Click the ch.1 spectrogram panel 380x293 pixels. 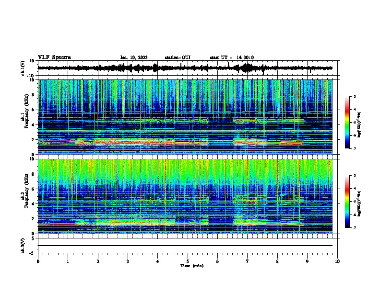188,117
